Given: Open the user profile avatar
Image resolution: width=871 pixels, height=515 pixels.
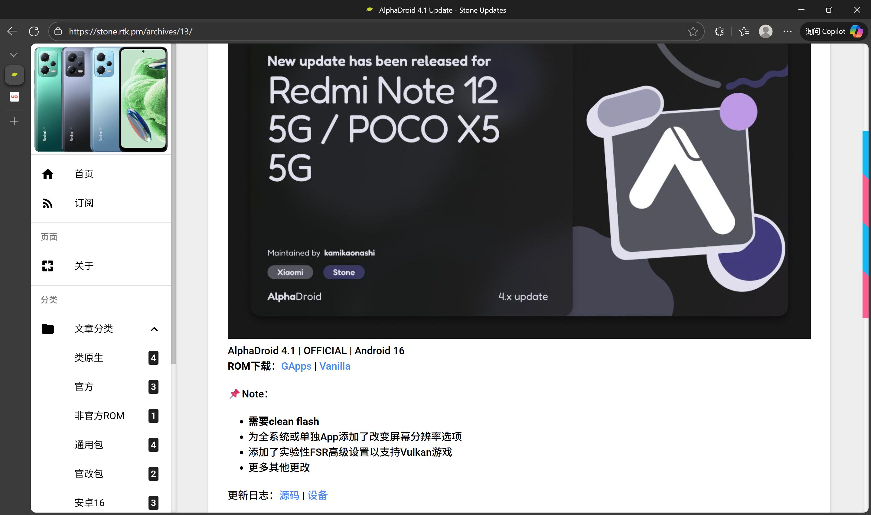Looking at the screenshot, I should (765, 31).
